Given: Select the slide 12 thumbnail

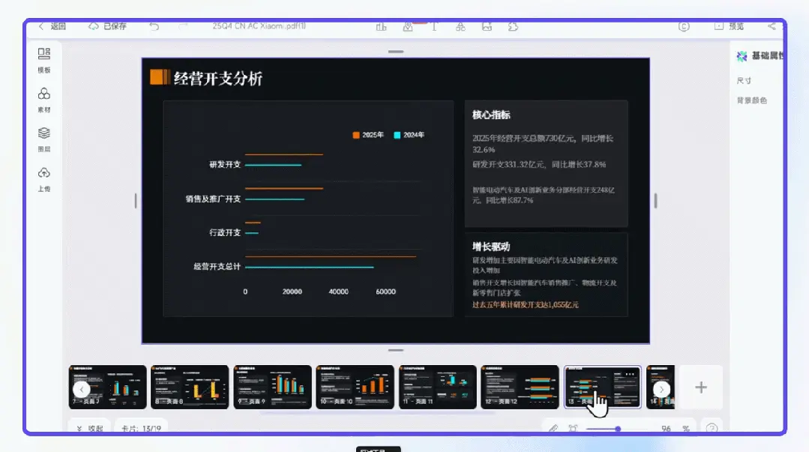Looking at the screenshot, I should pos(520,387).
